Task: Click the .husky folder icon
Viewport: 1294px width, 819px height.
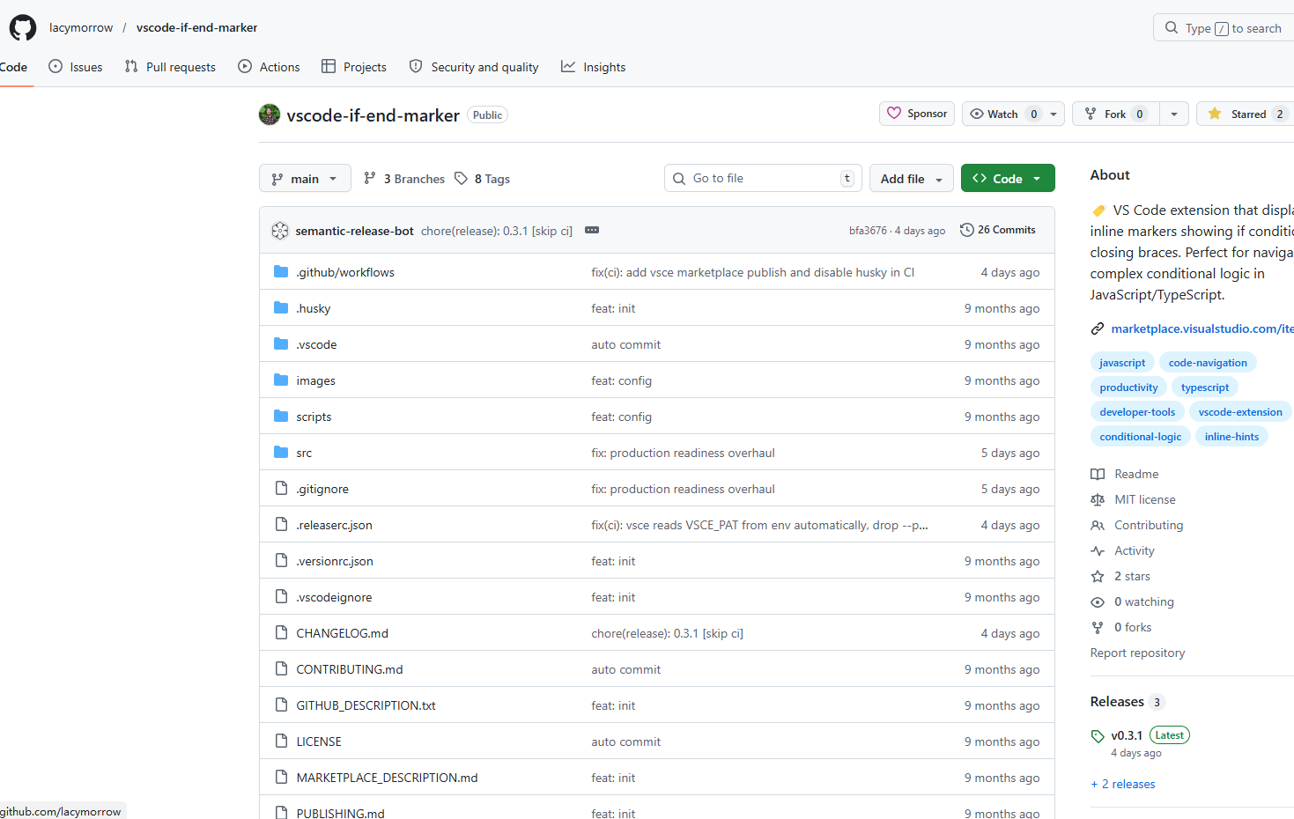Action: click(x=281, y=308)
